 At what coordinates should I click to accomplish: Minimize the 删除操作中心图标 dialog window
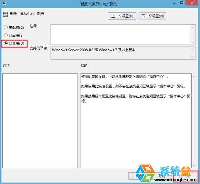(174, 3)
